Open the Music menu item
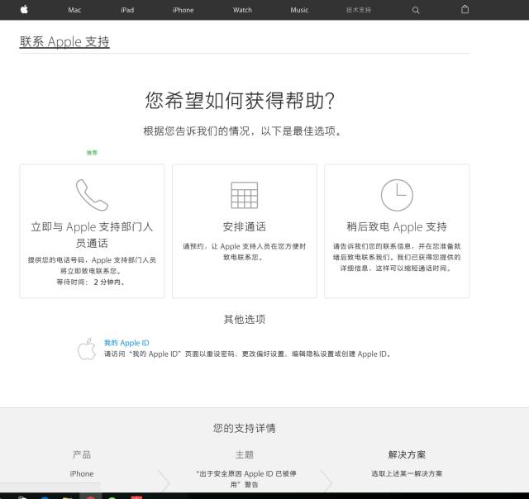 (x=299, y=10)
